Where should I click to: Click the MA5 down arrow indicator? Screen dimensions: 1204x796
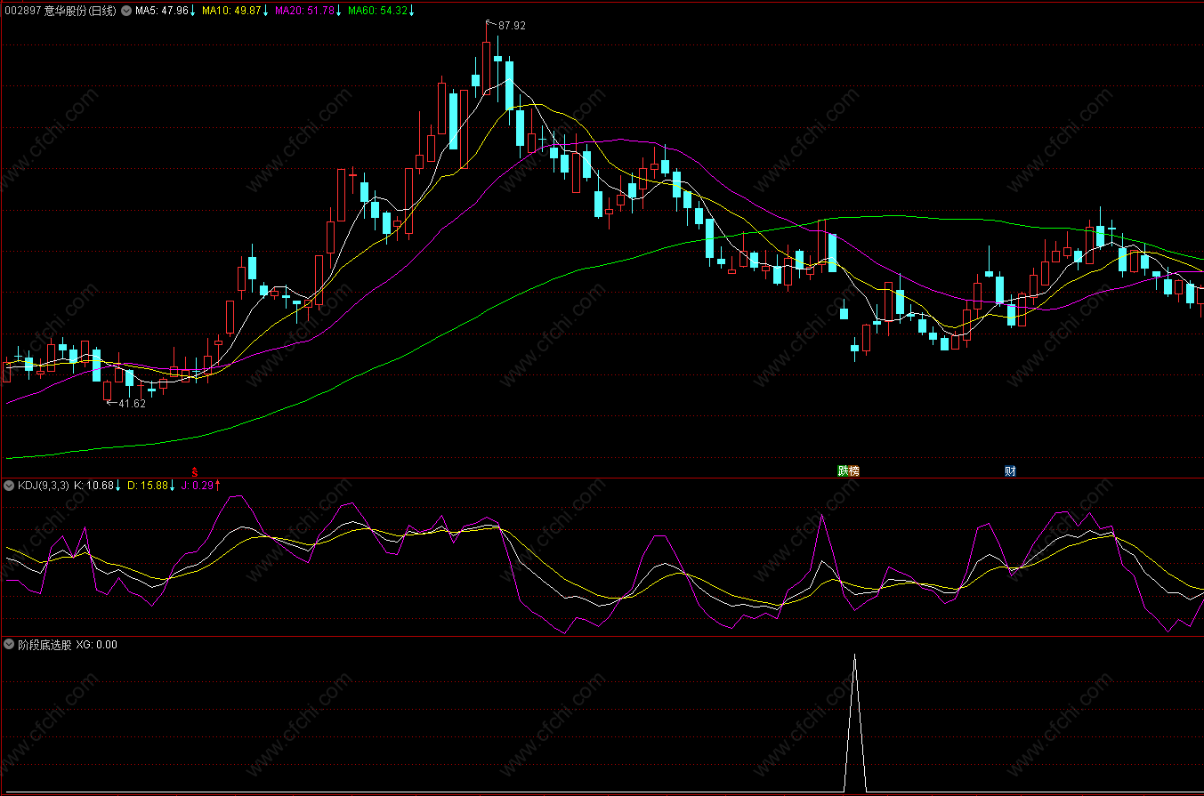pyautogui.click(x=192, y=11)
